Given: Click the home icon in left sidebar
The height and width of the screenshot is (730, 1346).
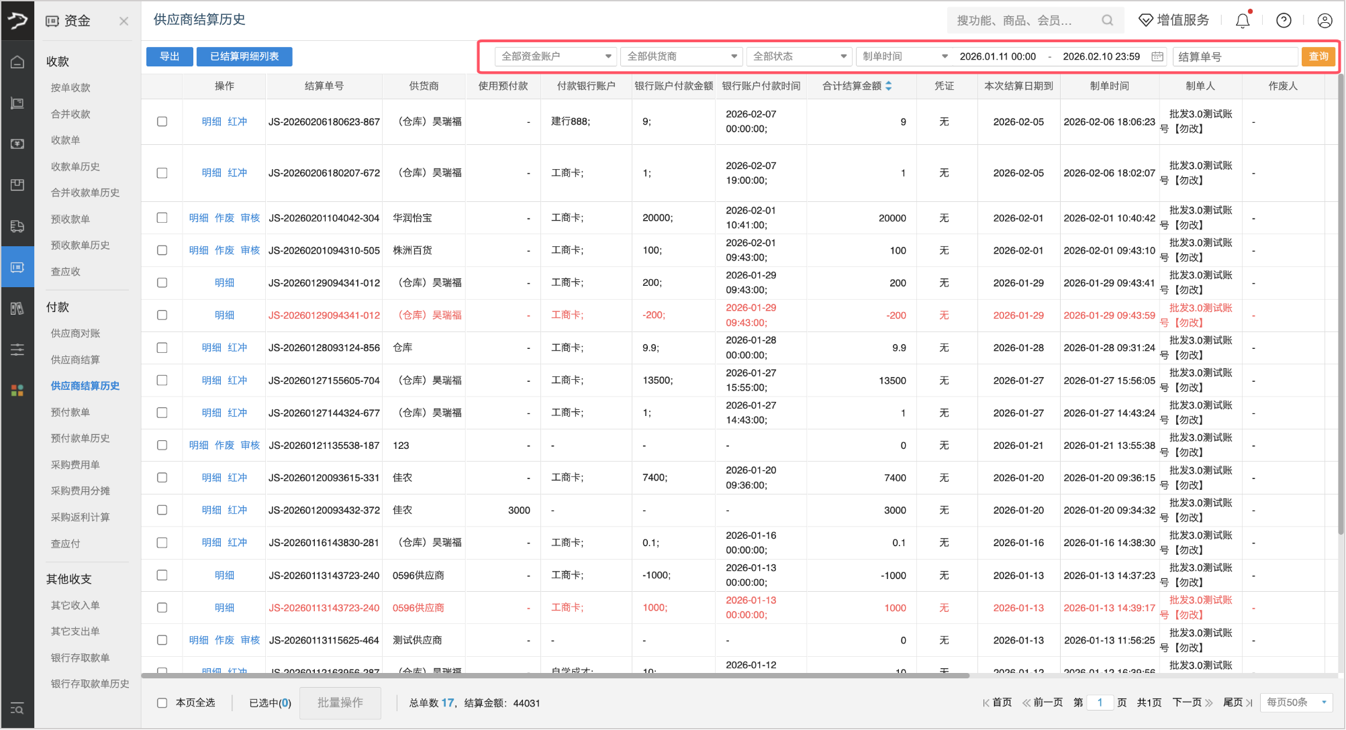Looking at the screenshot, I should 17,62.
